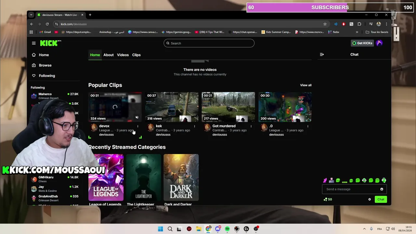Insert the man photo emote
Screen dimensions: 416x234
(x=331, y=180)
